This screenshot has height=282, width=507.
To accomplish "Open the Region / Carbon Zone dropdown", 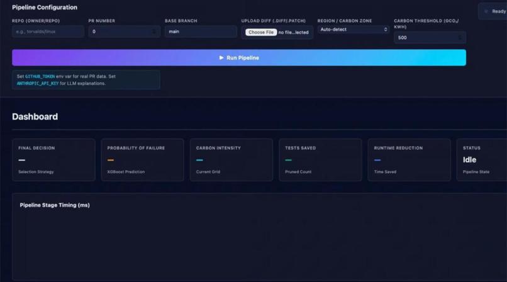I will tap(354, 30).
